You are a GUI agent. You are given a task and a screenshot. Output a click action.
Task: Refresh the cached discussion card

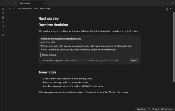click(x=134, y=61)
